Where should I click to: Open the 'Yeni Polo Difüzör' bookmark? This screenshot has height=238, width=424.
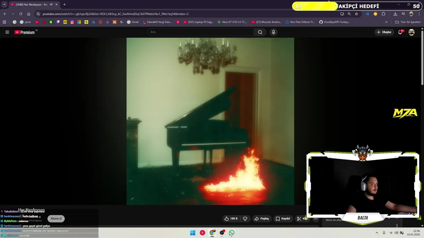[300, 22]
